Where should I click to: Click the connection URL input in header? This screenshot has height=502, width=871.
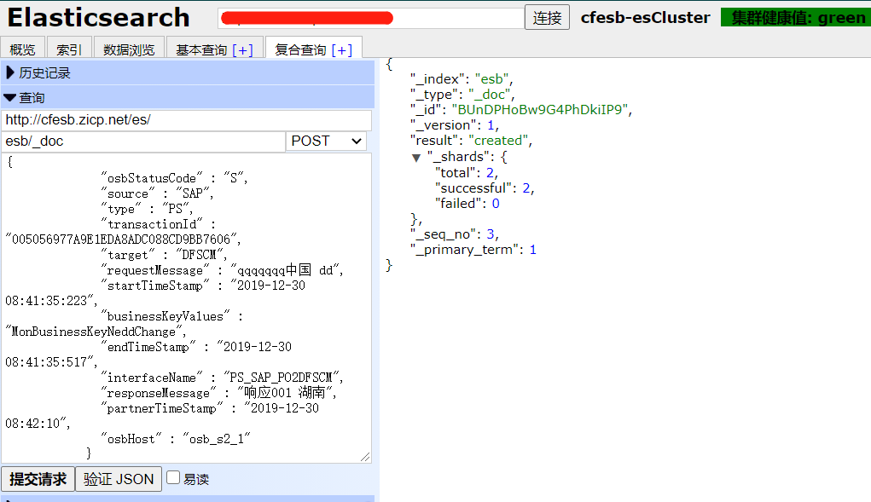click(370, 18)
